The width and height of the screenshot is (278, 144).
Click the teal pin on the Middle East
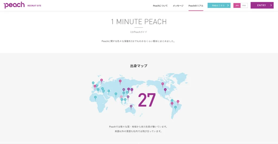tap(109, 92)
